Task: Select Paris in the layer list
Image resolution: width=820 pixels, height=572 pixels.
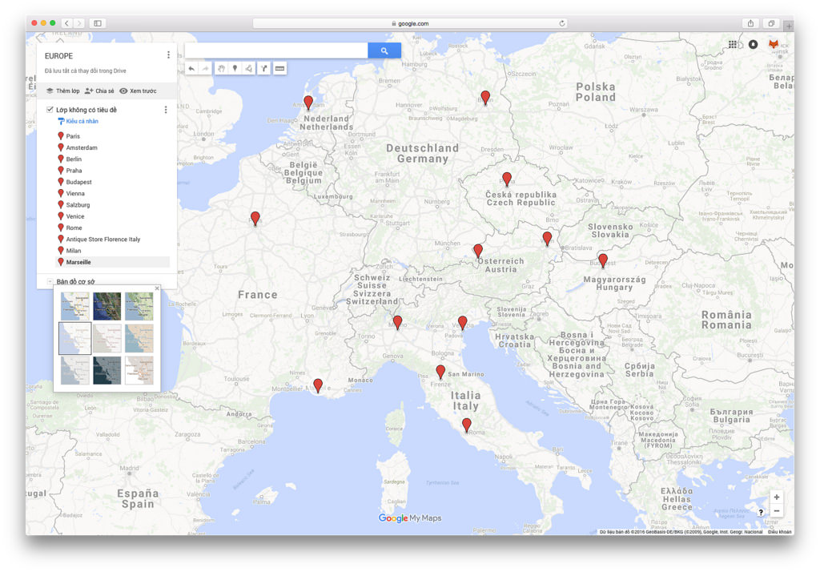Action: 73,136
